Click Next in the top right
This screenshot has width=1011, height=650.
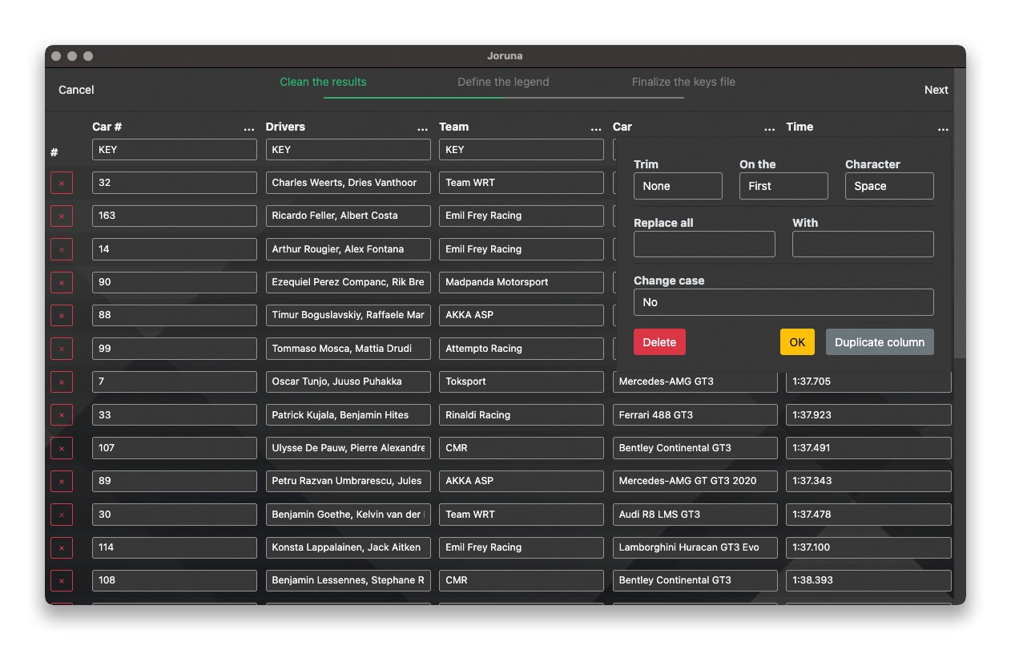click(x=936, y=90)
